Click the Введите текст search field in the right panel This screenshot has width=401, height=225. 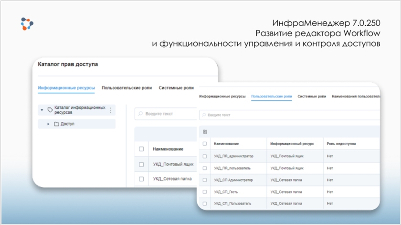click(289, 115)
